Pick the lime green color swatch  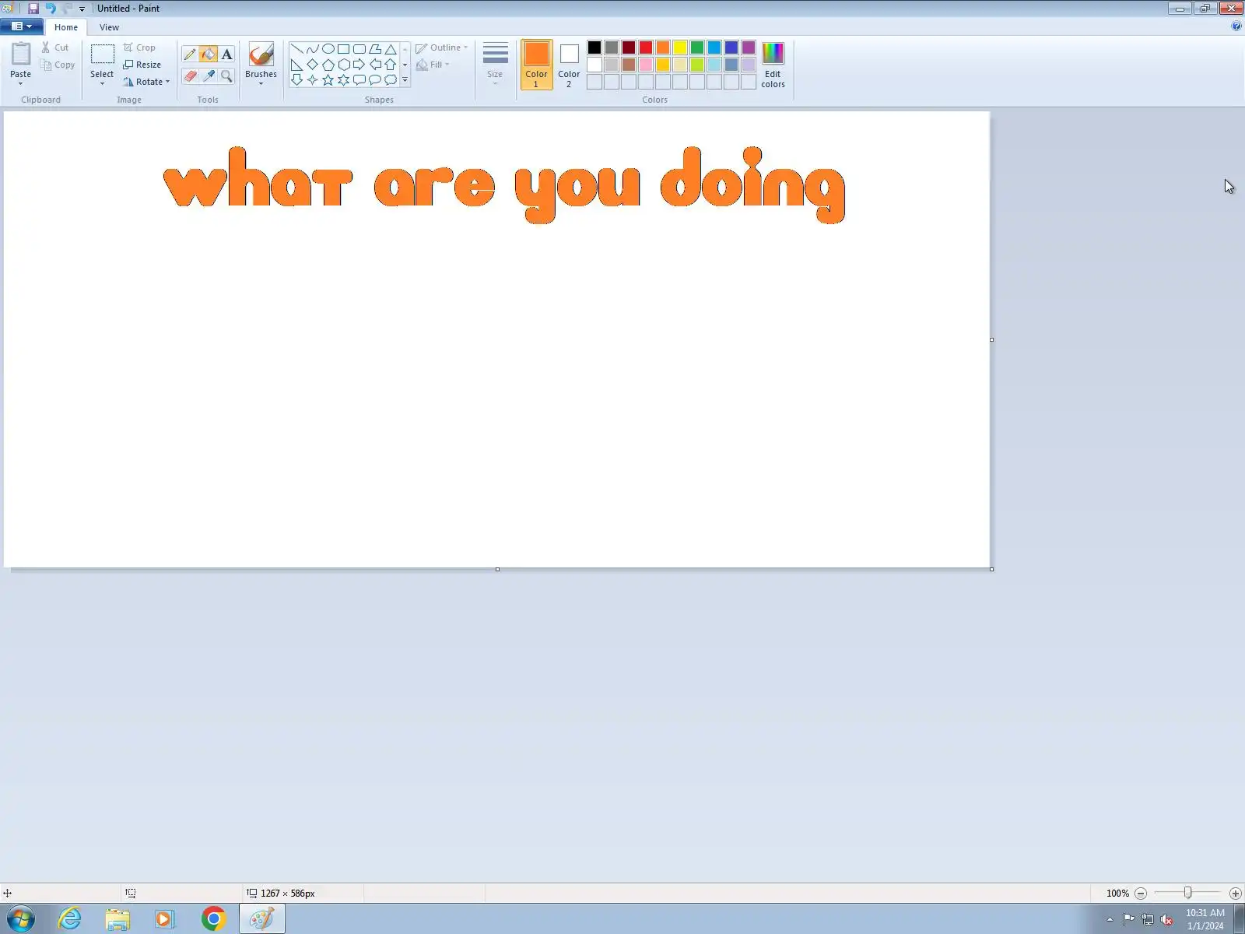click(x=697, y=65)
